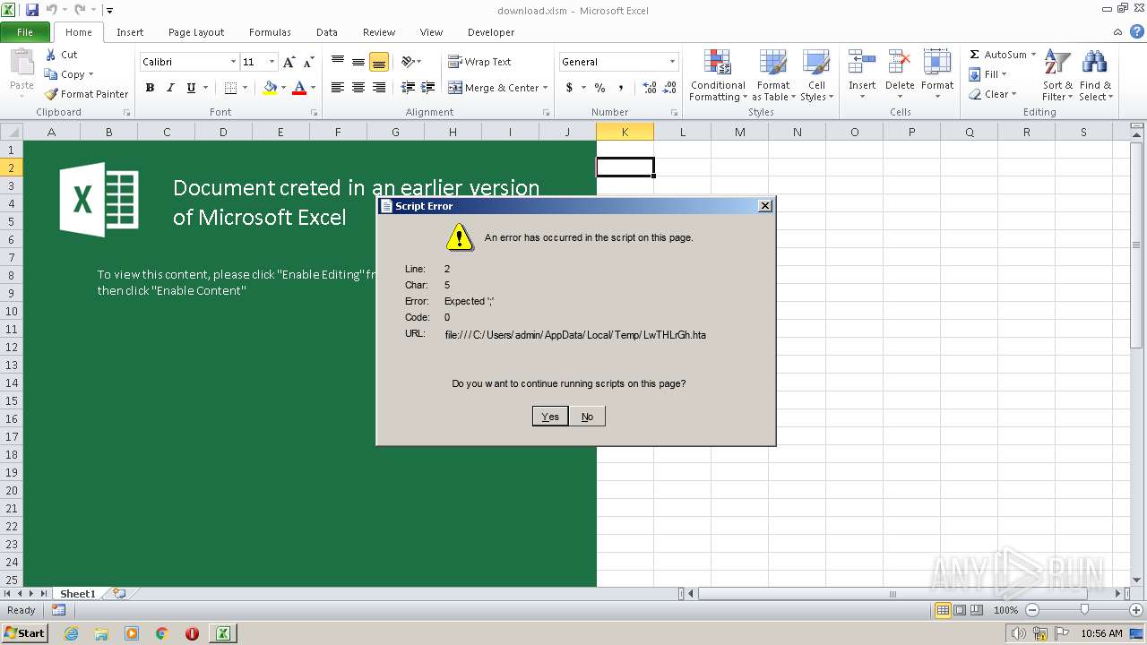Switch to the Data tab
Image resolution: width=1147 pixels, height=645 pixels.
pos(327,32)
